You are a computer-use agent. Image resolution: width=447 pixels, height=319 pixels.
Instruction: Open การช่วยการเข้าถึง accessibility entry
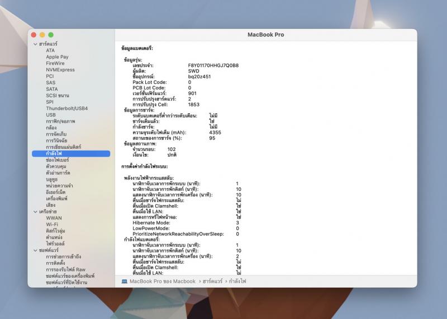pyautogui.click(x=63, y=257)
